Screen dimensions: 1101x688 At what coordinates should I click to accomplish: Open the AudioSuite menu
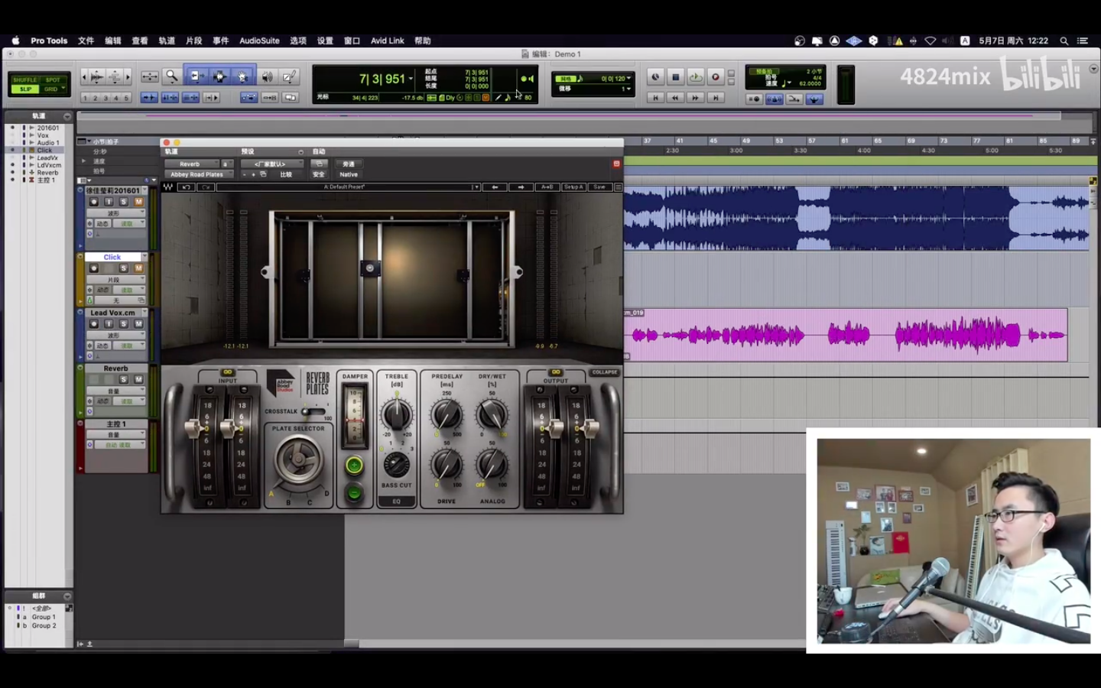(x=259, y=41)
